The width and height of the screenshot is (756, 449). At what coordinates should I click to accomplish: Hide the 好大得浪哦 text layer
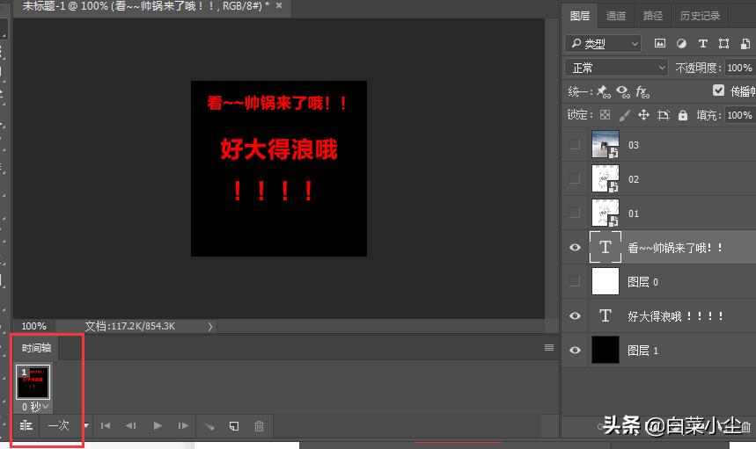coord(575,316)
